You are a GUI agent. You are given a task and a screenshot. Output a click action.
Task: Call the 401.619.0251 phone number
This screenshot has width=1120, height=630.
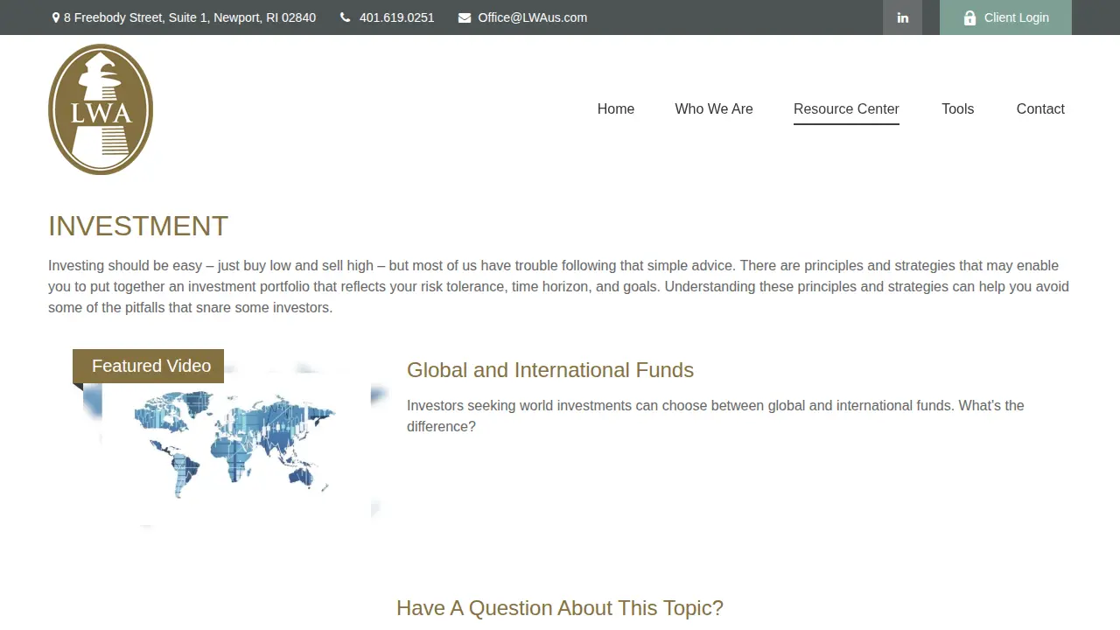pos(396,17)
